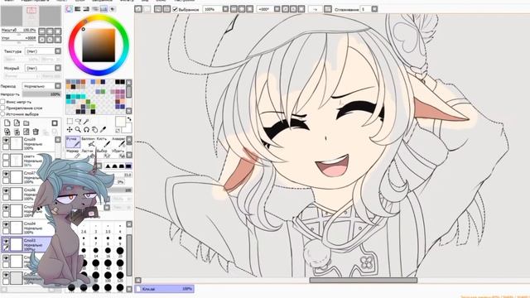Clear the current layer contents
The image size is (530, 298).
tap(26, 132)
